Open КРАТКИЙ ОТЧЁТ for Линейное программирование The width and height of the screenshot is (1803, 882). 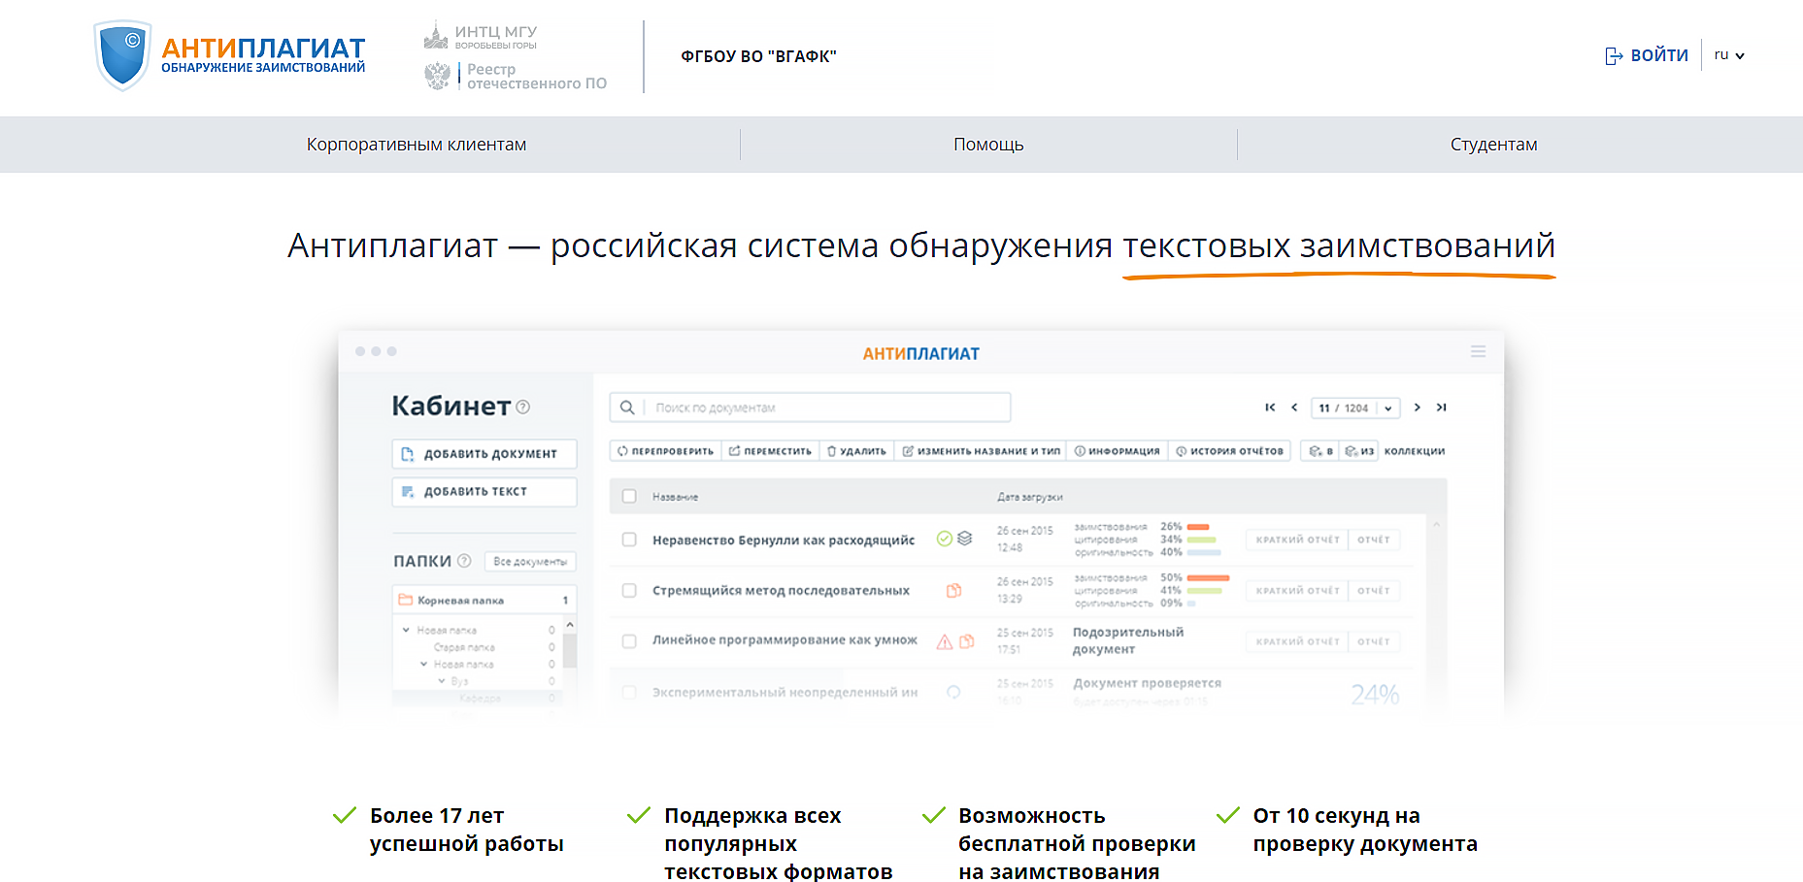point(1297,641)
